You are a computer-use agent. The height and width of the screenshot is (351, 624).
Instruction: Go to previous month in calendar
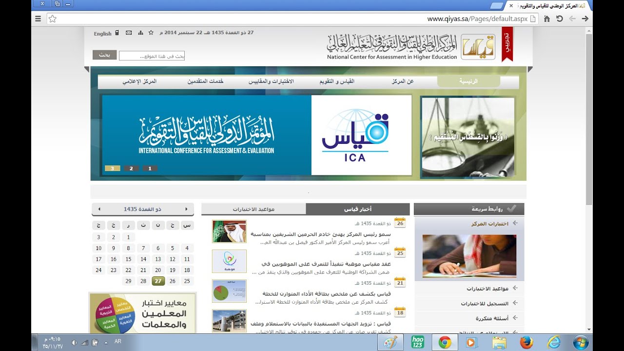(186, 209)
